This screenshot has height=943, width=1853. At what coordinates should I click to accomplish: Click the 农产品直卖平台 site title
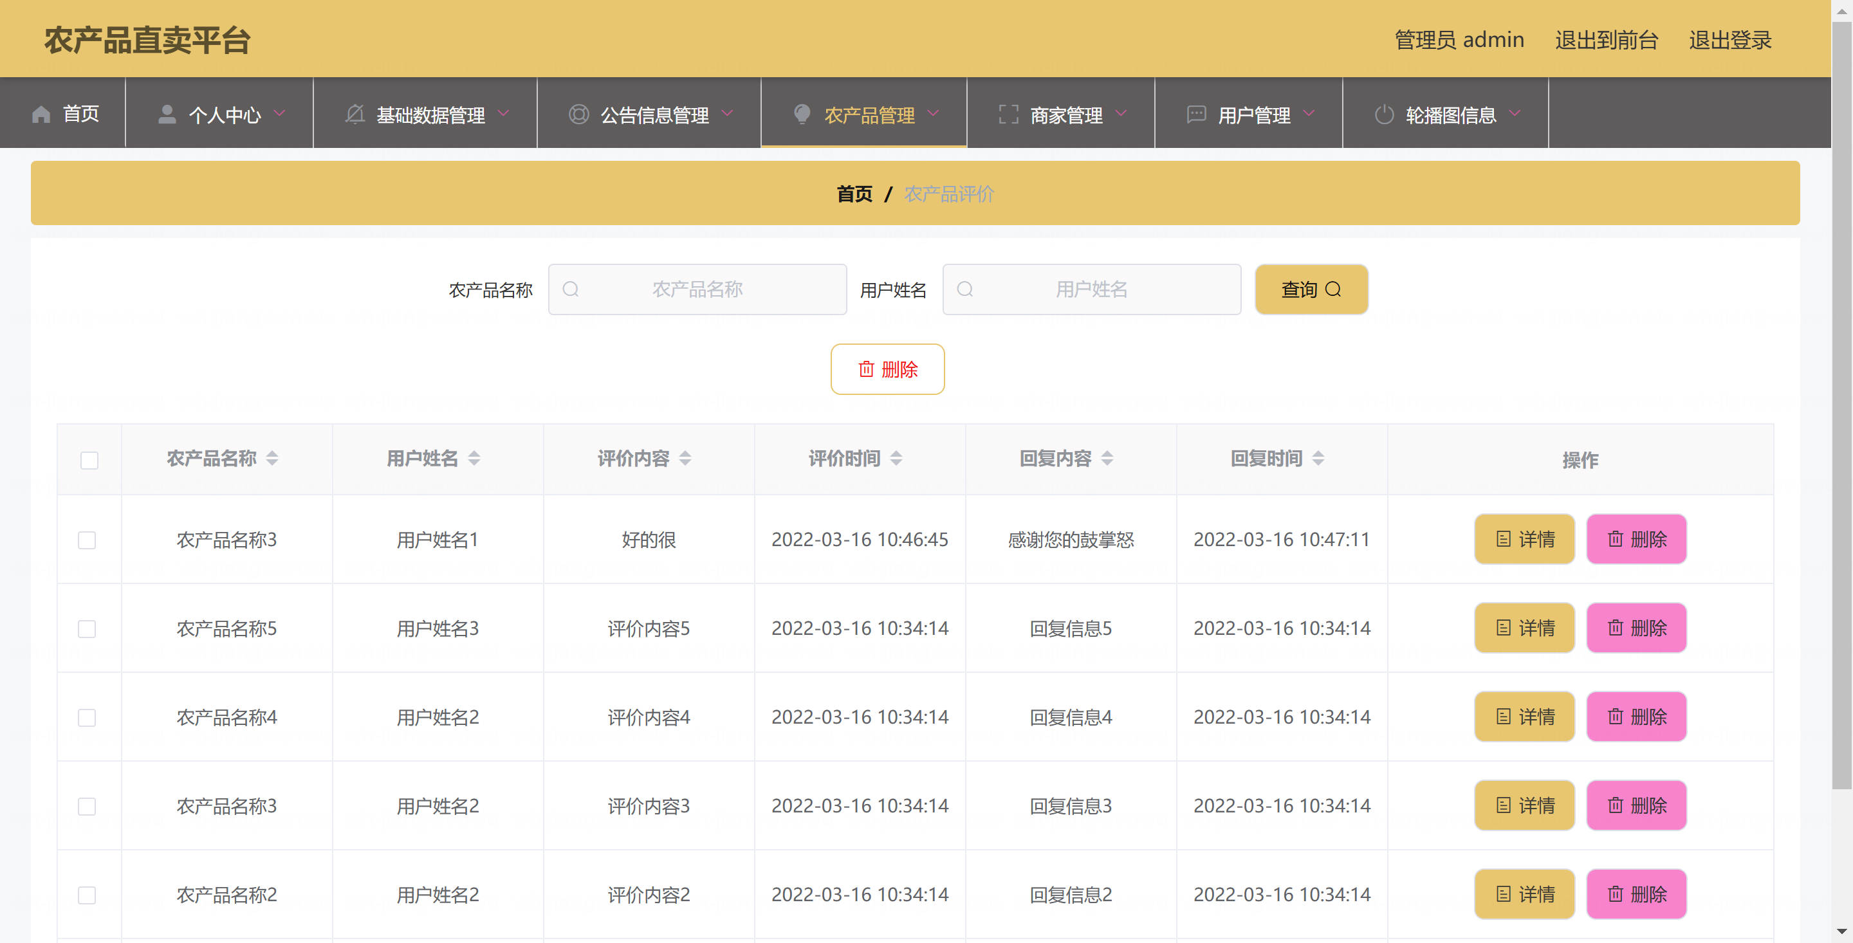(x=147, y=41)
